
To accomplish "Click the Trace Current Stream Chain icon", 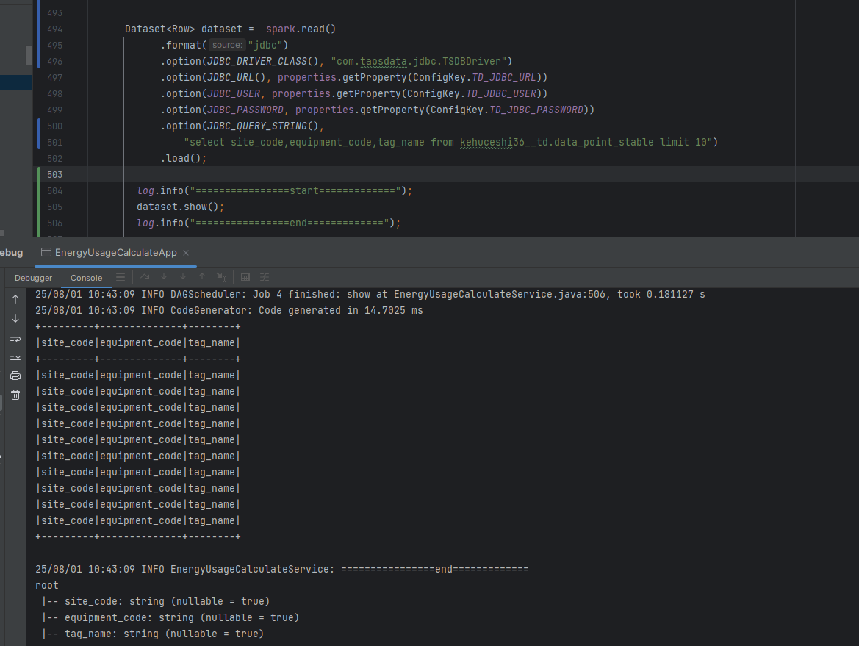I will 265,278.
